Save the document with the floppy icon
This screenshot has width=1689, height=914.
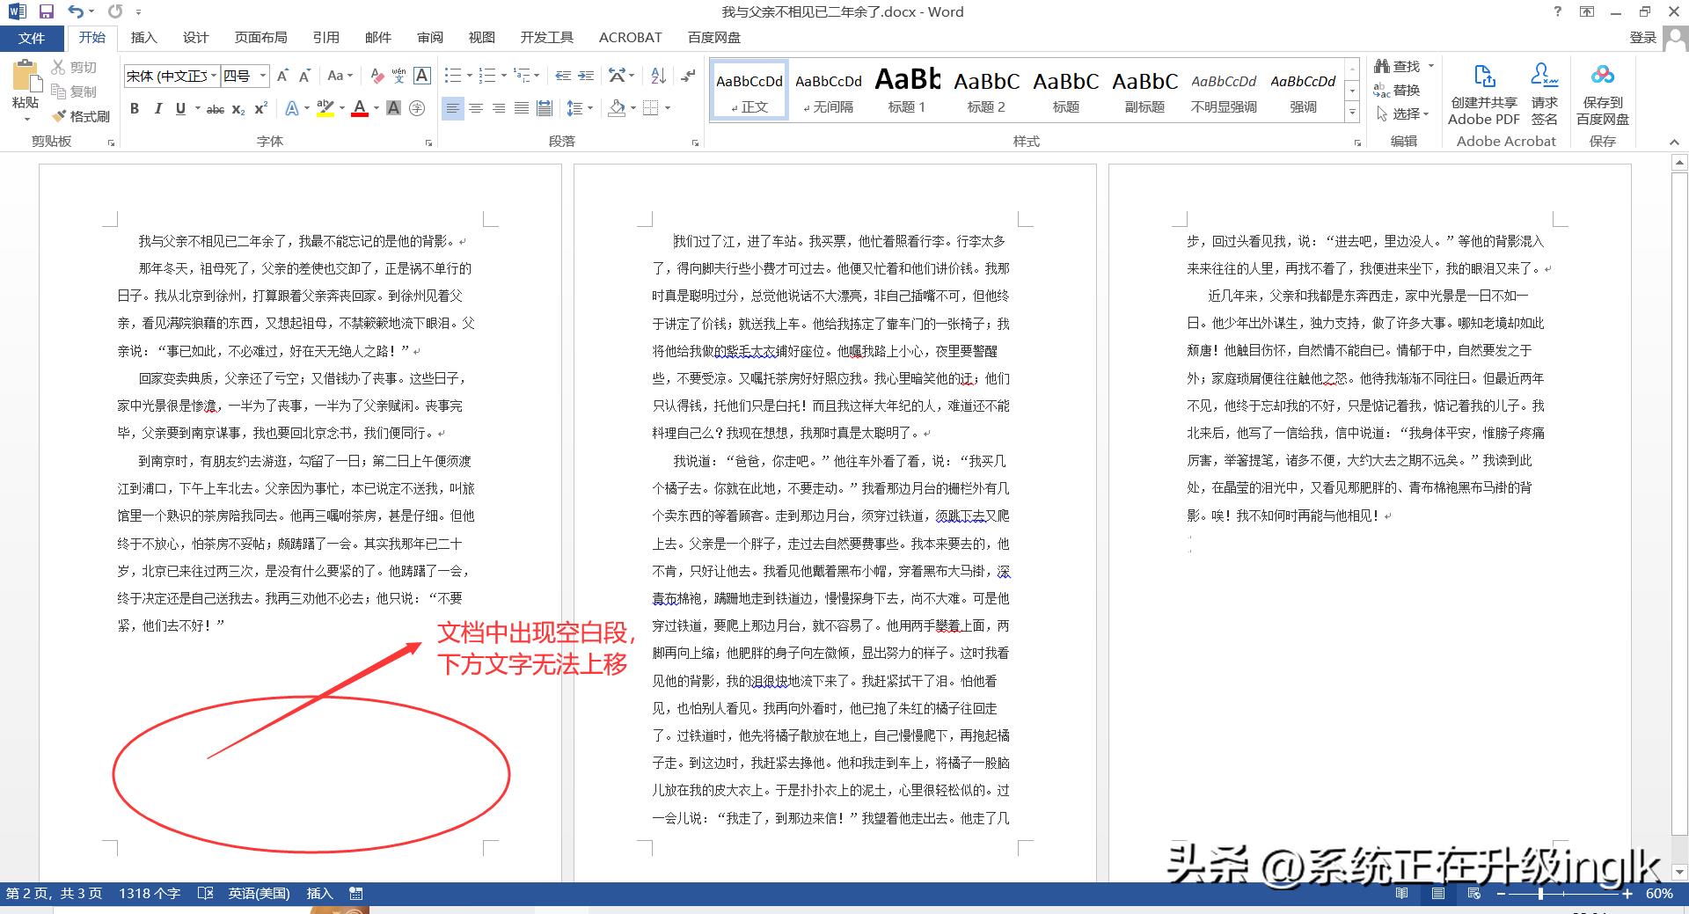[46, 11]
